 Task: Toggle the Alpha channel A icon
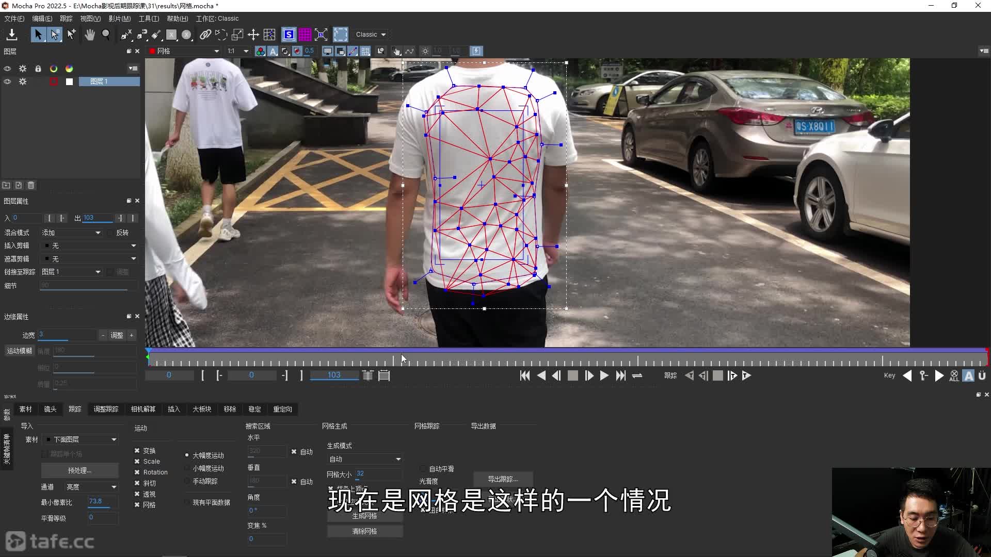coord(273,51)
